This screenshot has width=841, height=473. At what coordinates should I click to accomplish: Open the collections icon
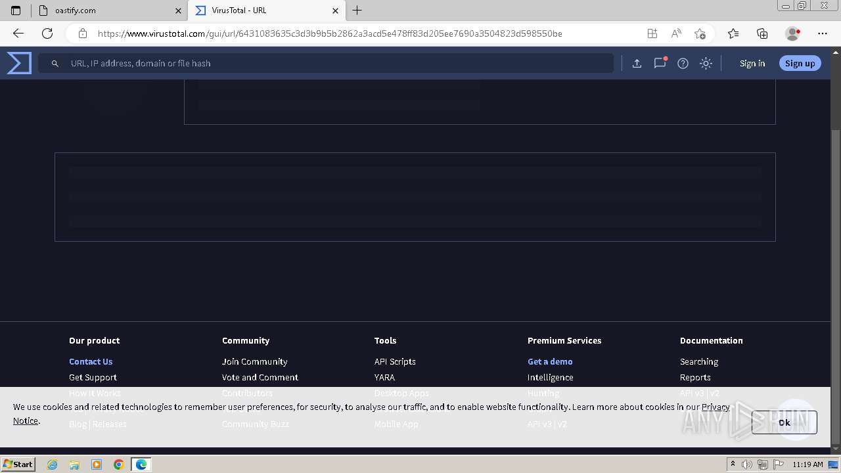[x=762, y=34]
